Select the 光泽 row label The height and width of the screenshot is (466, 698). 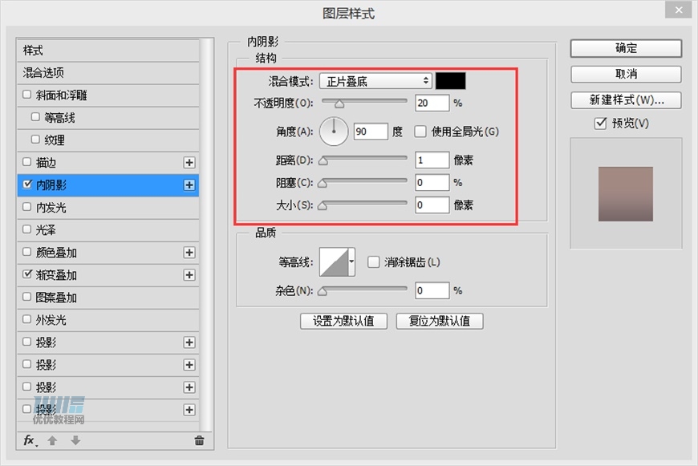pos(46,230)
